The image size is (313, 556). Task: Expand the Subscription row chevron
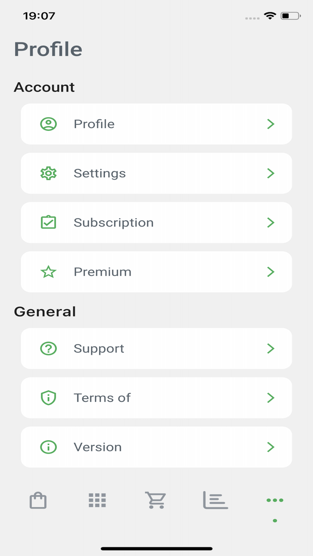271,222
